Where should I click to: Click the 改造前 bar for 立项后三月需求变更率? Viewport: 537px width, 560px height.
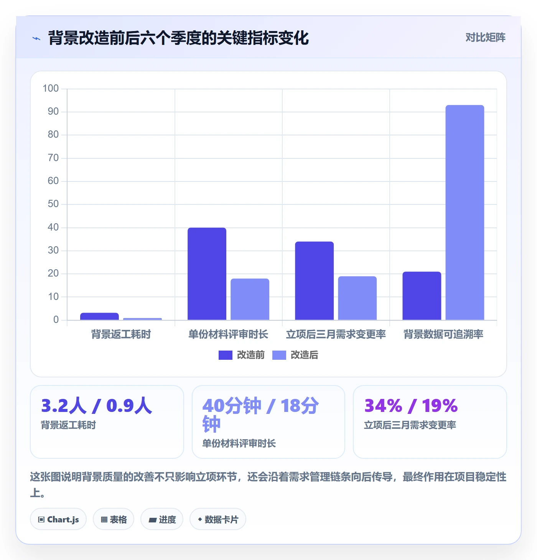(314, 281)
